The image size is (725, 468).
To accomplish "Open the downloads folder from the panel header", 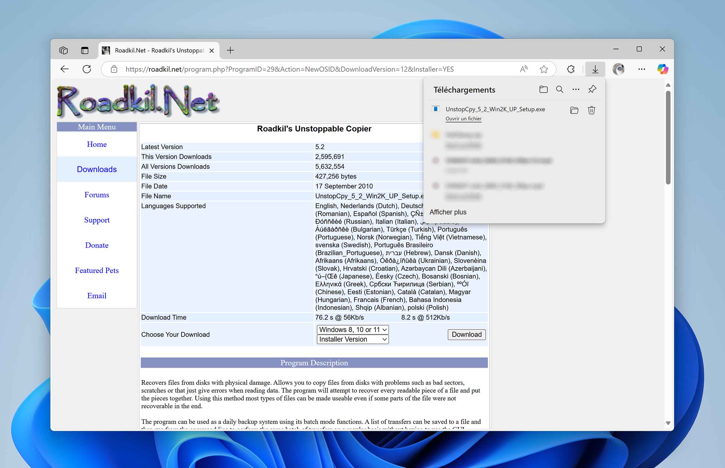I will pyautogui.click(x=543, y=89).
